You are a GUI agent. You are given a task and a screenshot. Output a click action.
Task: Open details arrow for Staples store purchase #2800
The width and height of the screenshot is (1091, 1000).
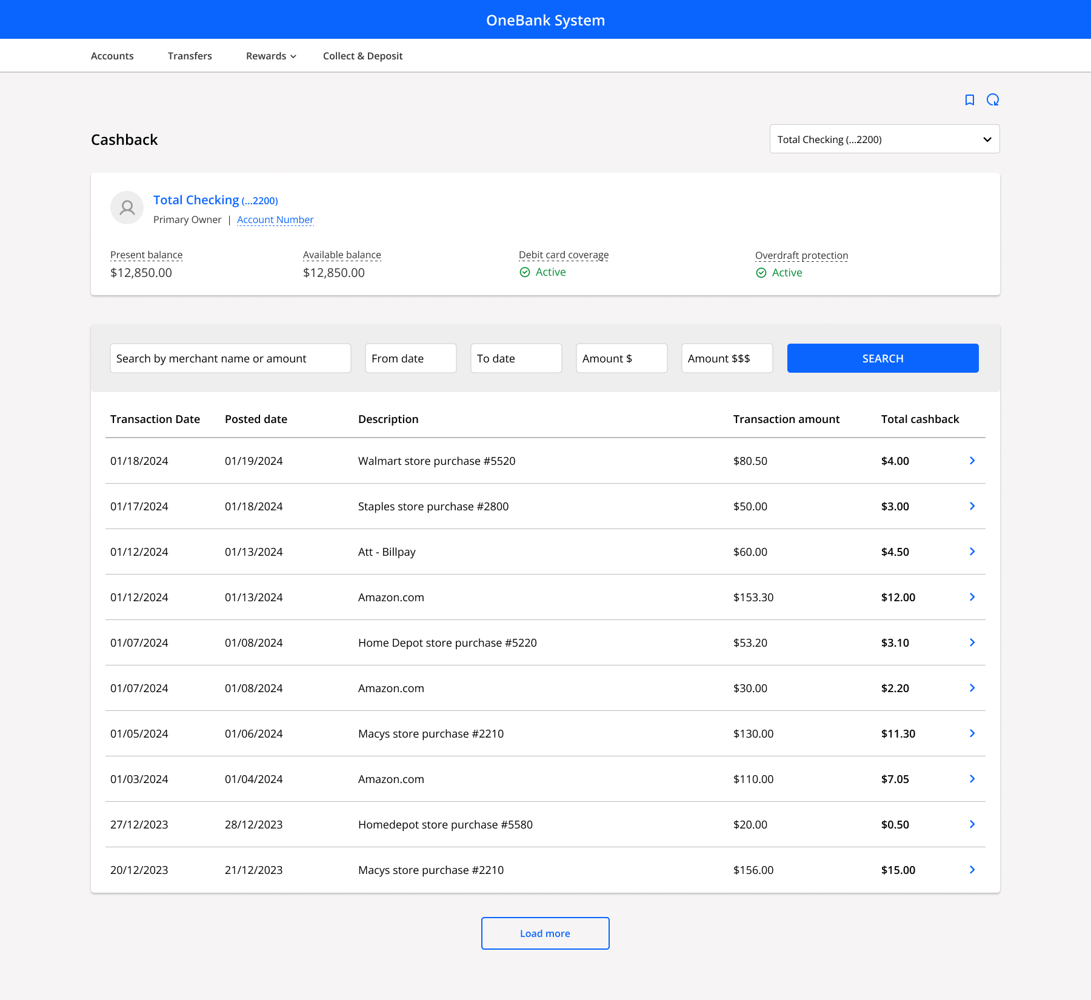click(x=972, y=506)
